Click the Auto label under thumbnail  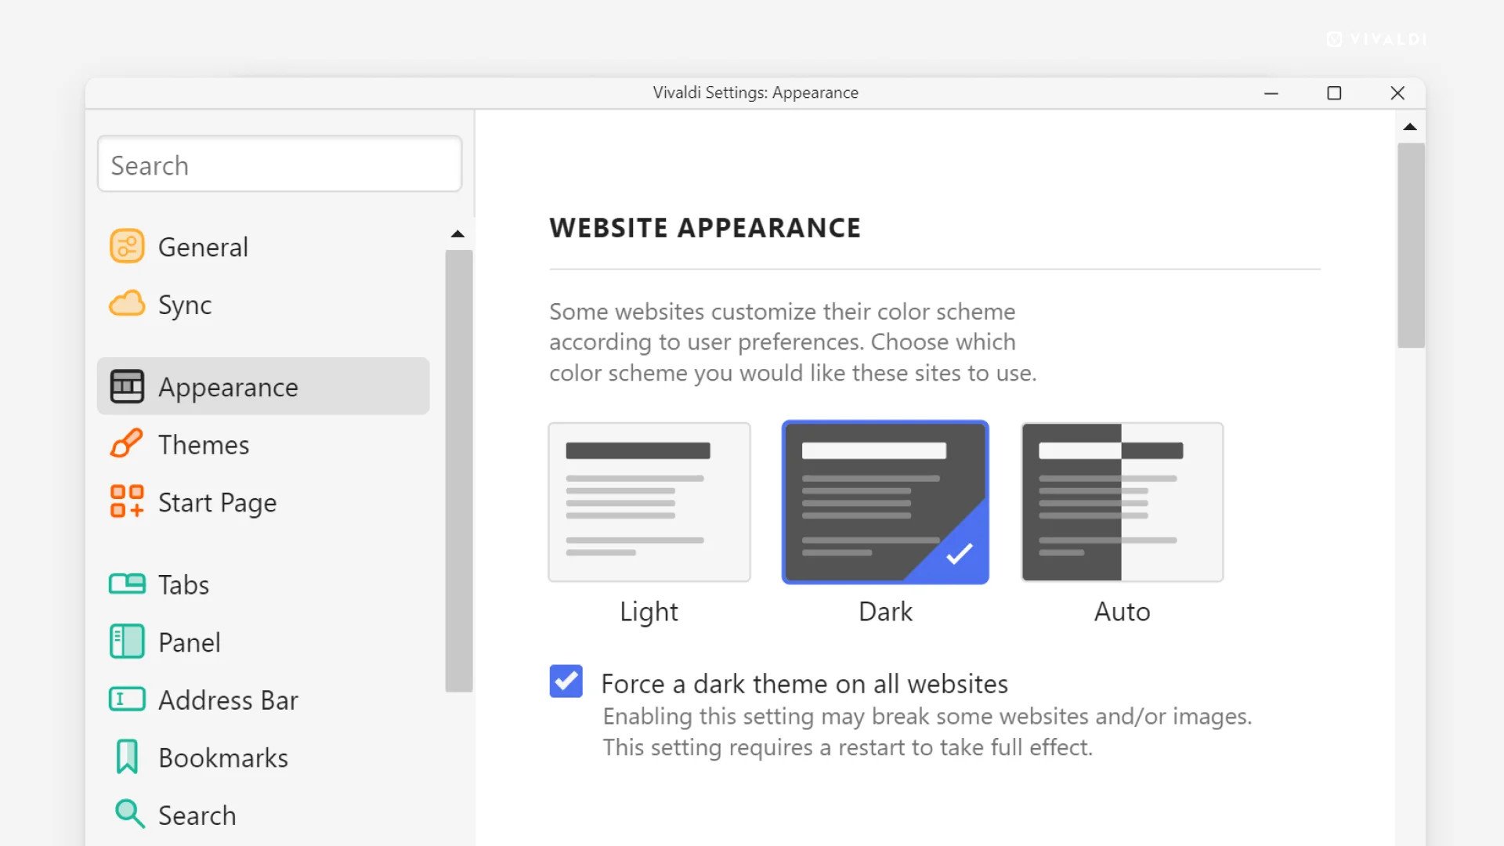click(x=1122, y=612)
